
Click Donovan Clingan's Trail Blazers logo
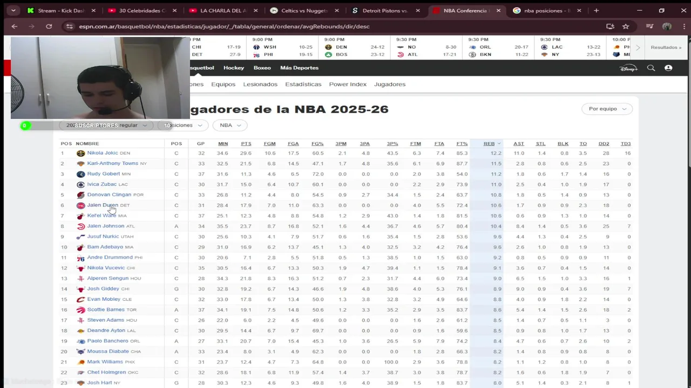80,195
